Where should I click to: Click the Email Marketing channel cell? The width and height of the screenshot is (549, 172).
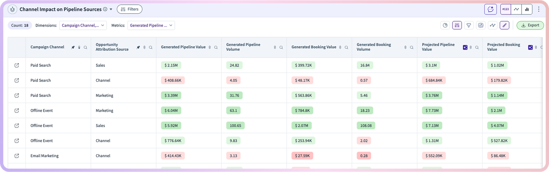point(45,156)
